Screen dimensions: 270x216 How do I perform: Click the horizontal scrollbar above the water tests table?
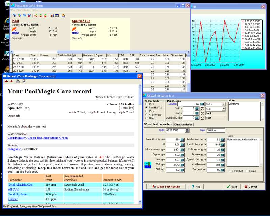coord(100,52)
